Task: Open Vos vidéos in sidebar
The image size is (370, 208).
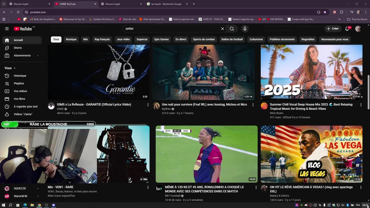Action: 22,91
